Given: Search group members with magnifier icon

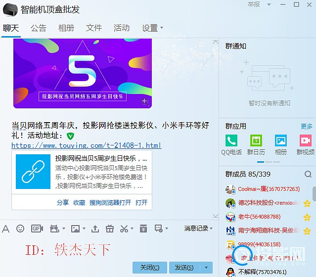Looking at the screenshot, I should click(308, 174).
